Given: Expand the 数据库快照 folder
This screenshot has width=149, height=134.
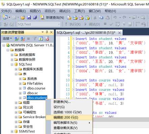Looking at the screenshot, I should (12, 60).
